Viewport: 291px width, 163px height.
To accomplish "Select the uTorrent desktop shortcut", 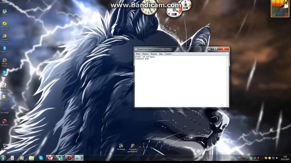I will tap(5, 12).
